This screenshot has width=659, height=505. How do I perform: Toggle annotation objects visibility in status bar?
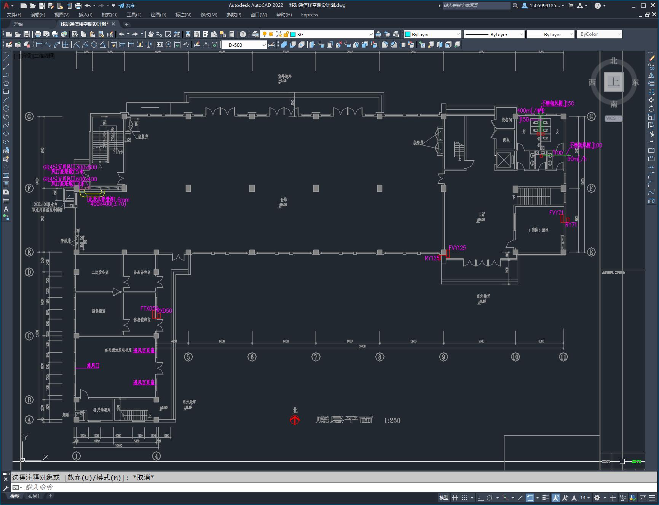pos(556,497)
